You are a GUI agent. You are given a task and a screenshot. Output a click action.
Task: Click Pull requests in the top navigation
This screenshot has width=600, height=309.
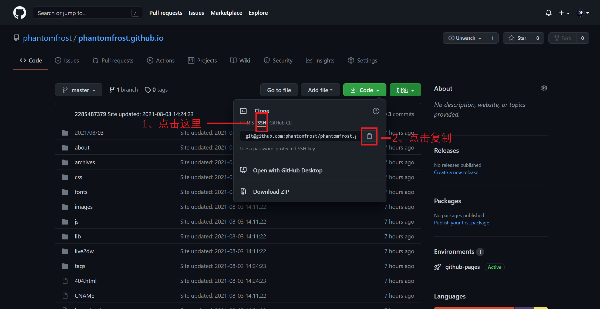[166, 13]
